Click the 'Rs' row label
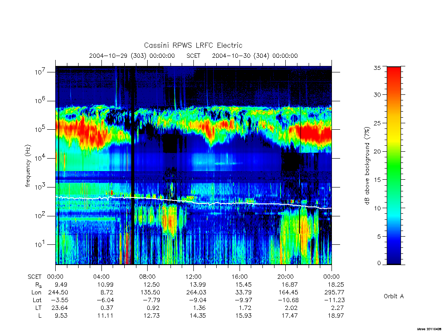Screen dimensions: 442x331 (x=38, y=285)
